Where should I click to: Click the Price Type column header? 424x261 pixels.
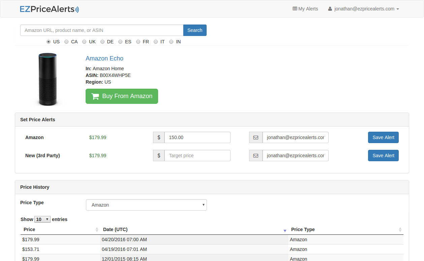[x=346, y=229]
